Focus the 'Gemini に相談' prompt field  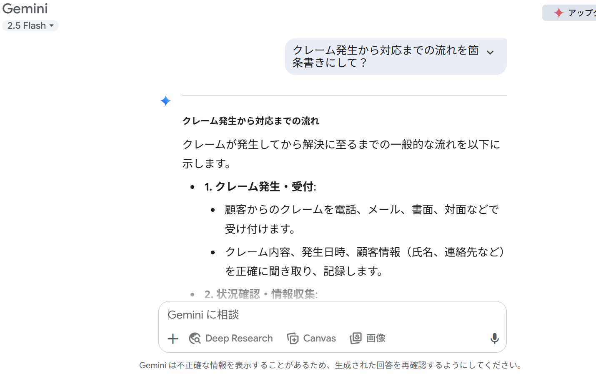(x=332, y=315)
